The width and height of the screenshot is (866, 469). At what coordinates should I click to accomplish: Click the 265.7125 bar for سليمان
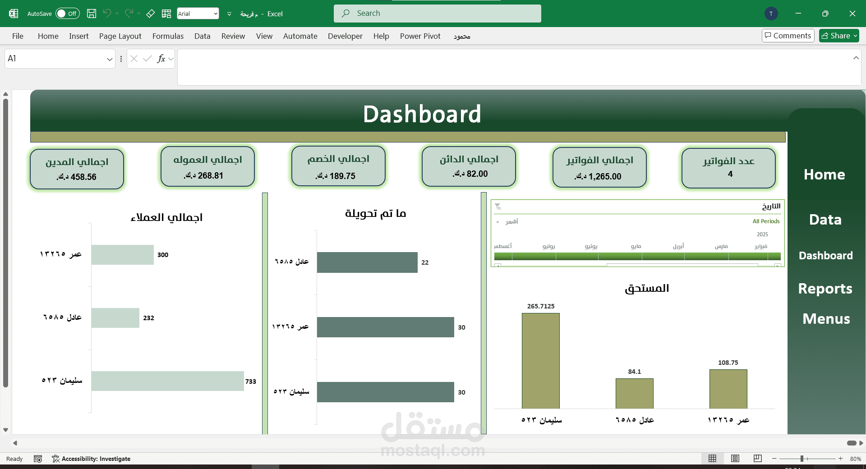click(541, 361)
